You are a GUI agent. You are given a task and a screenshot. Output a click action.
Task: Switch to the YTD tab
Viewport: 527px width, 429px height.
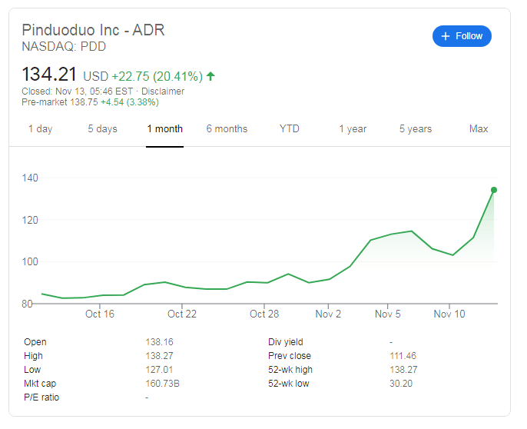pos(290,128)
